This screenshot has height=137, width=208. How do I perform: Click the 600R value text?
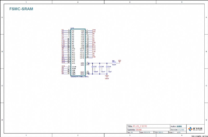[x=114, y=65]
